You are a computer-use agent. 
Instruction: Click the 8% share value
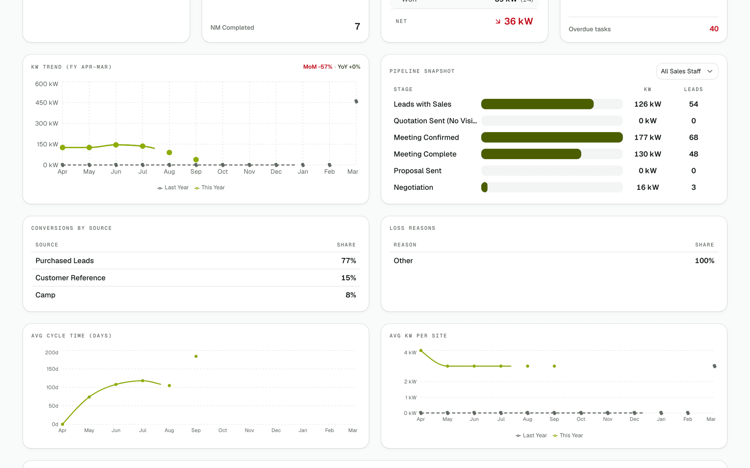pyautogui.click(x=351, y=295)
